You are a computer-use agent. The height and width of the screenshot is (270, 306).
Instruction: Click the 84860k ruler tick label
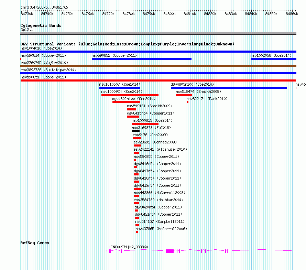pos(292,14)
